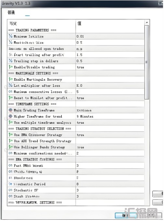The height and width of the screenshot is (221, 164).
Task: Click the double icon beside Trailing step in dollars
Action: [x=11, y=60]
